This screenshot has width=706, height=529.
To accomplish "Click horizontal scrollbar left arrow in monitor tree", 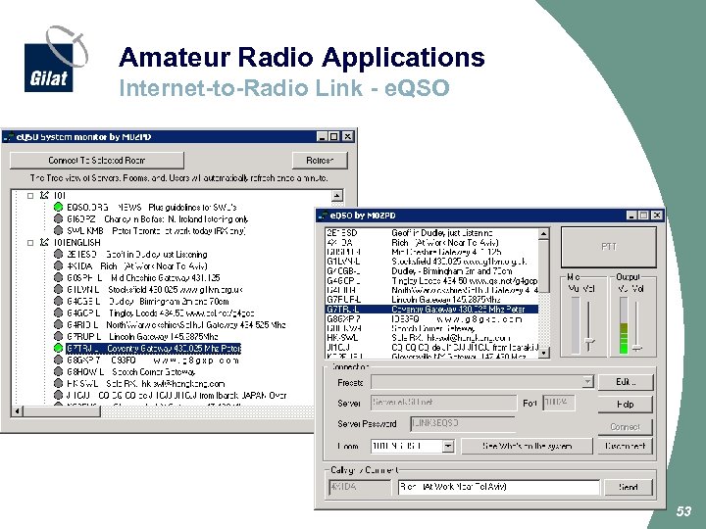I will click(17, 410).
